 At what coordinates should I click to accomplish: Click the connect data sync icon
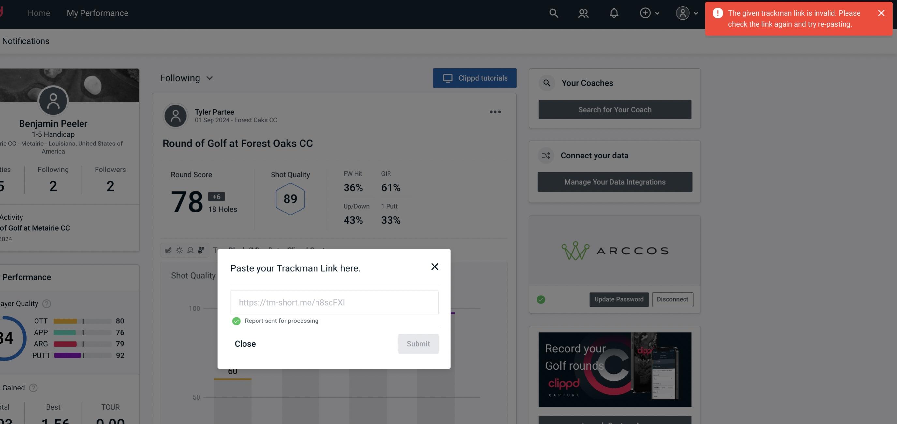pyautogui.click(x=546, y=156)
